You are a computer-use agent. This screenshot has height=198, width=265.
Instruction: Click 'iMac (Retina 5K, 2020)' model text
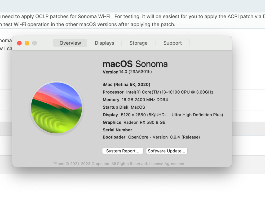[x=126, y=85]
